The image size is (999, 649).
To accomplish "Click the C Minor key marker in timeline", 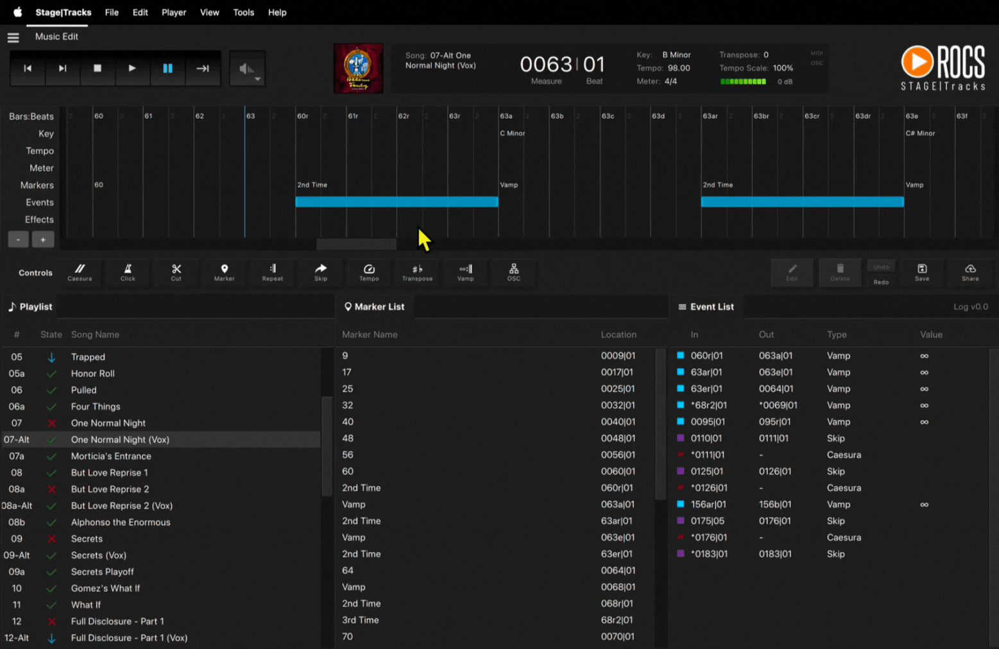I will point(512,133).
